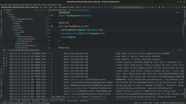Open the Terminal tool window button

[x=36, y=101]
